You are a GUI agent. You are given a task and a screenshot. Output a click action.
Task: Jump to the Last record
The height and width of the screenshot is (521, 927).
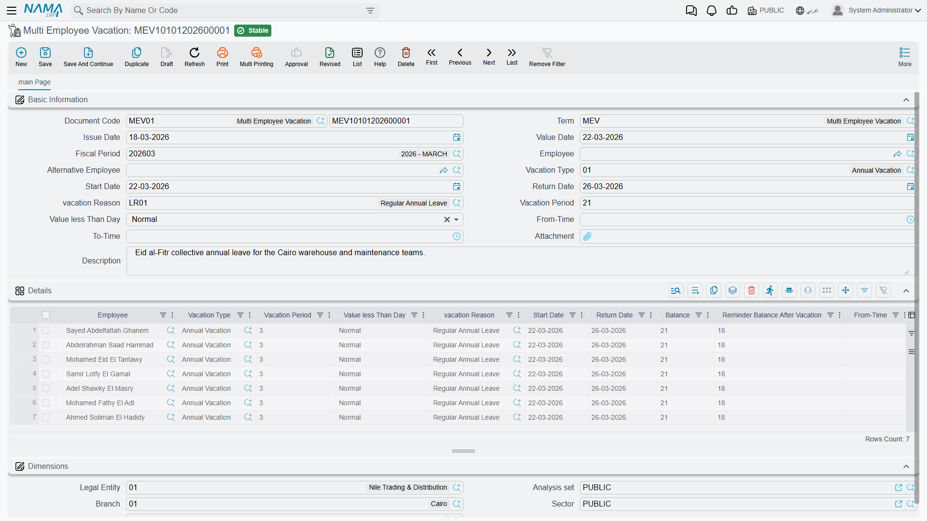[x=512, y=56]
